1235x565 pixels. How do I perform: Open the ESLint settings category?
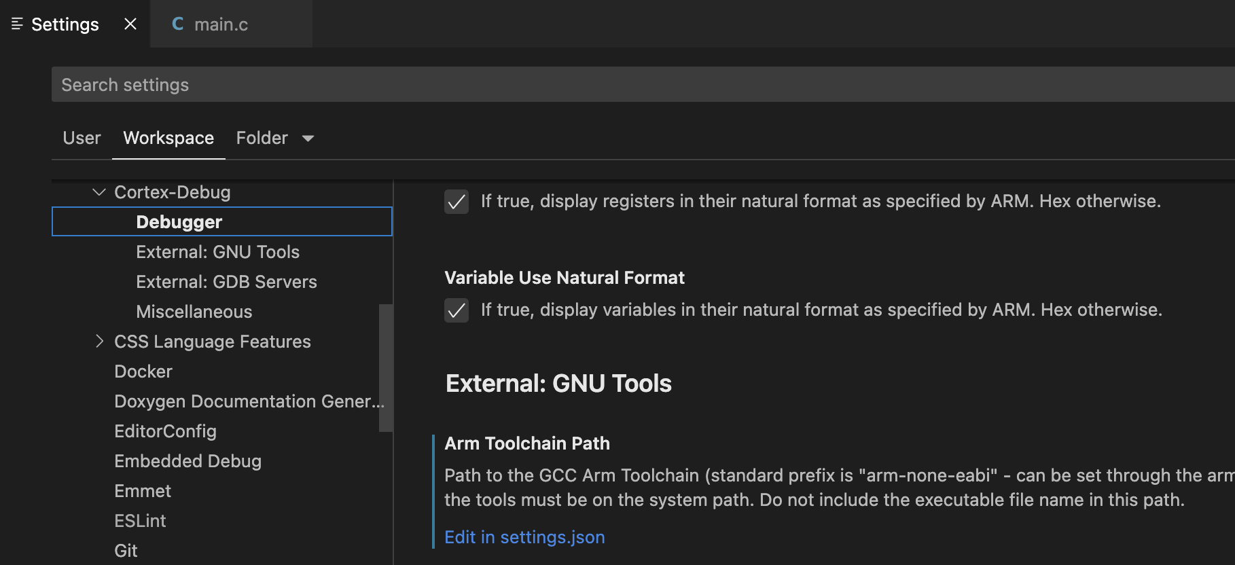coord(140,521)
